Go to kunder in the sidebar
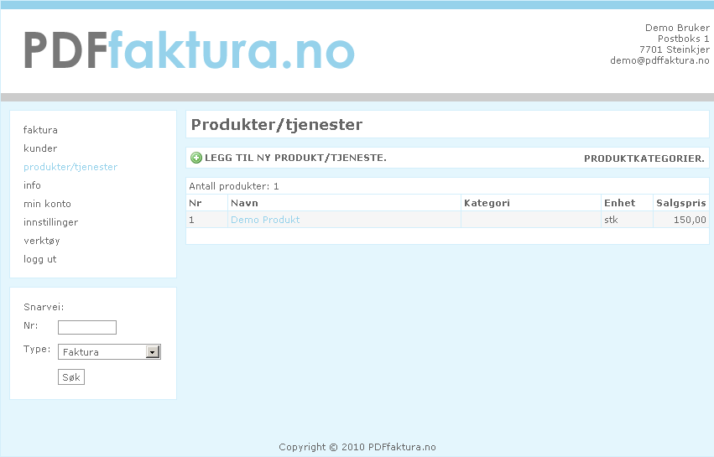714x457 pixels. [x=40, y=148]
